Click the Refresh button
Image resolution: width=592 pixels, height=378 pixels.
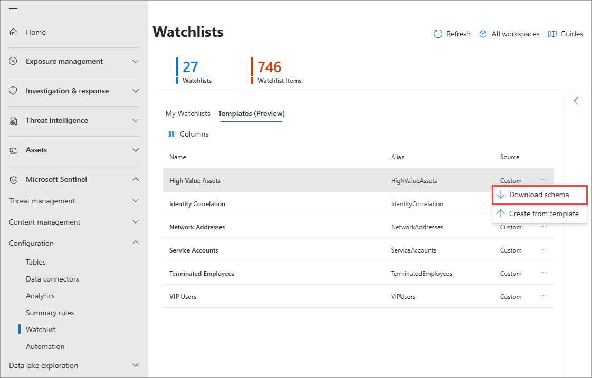452,34
